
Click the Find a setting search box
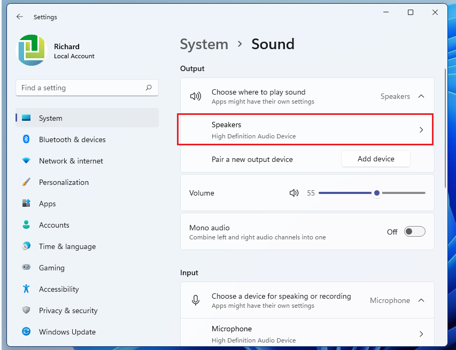click(80, 88)
